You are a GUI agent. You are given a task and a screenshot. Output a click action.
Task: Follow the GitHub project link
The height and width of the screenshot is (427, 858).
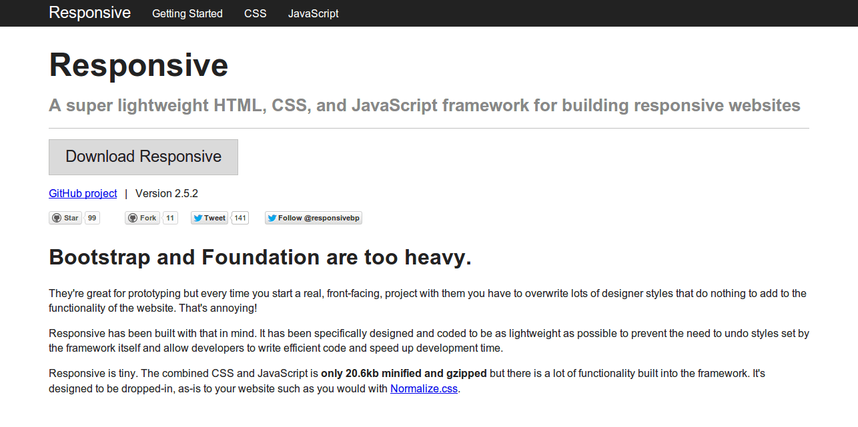click(x=83, y=193)
